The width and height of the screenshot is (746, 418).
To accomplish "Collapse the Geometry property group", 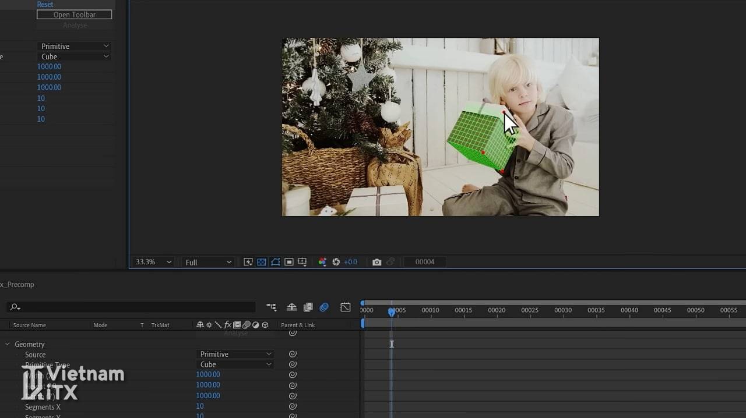I will (8, 344).
